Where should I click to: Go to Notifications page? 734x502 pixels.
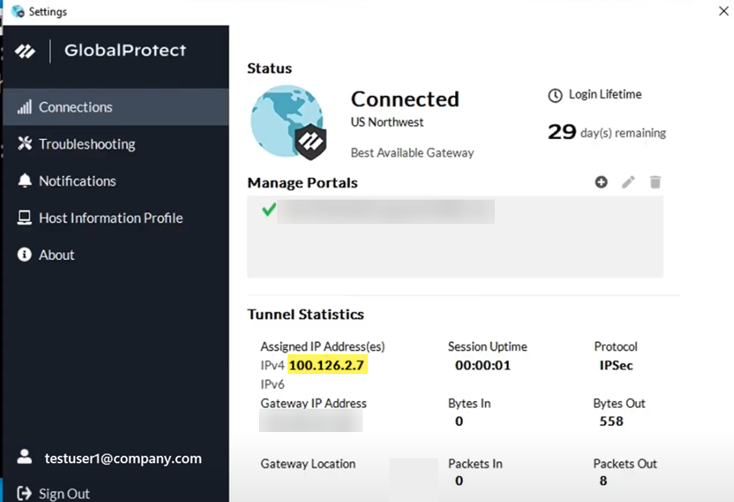tap(77, 181)
